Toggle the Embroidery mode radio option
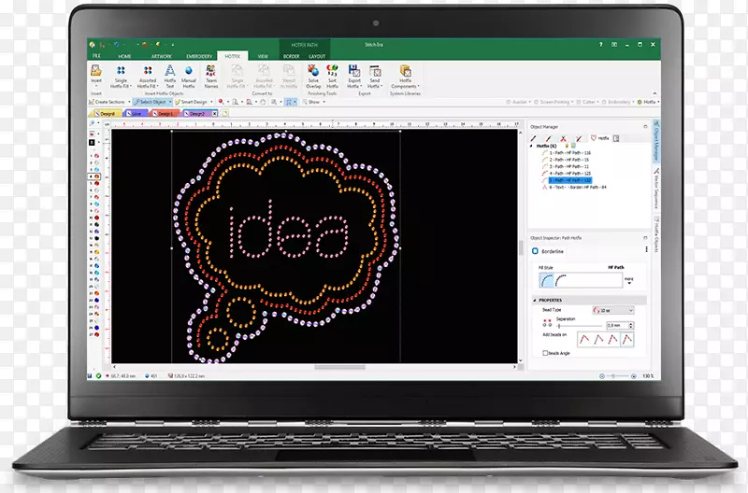The width and height of the screenshot is (748, 493). point(604,102)
